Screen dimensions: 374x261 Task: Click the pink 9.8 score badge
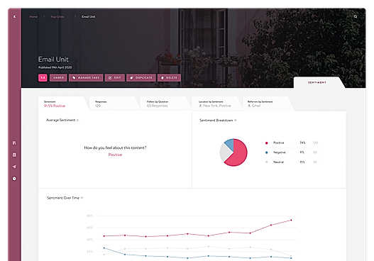click(43, 78)
